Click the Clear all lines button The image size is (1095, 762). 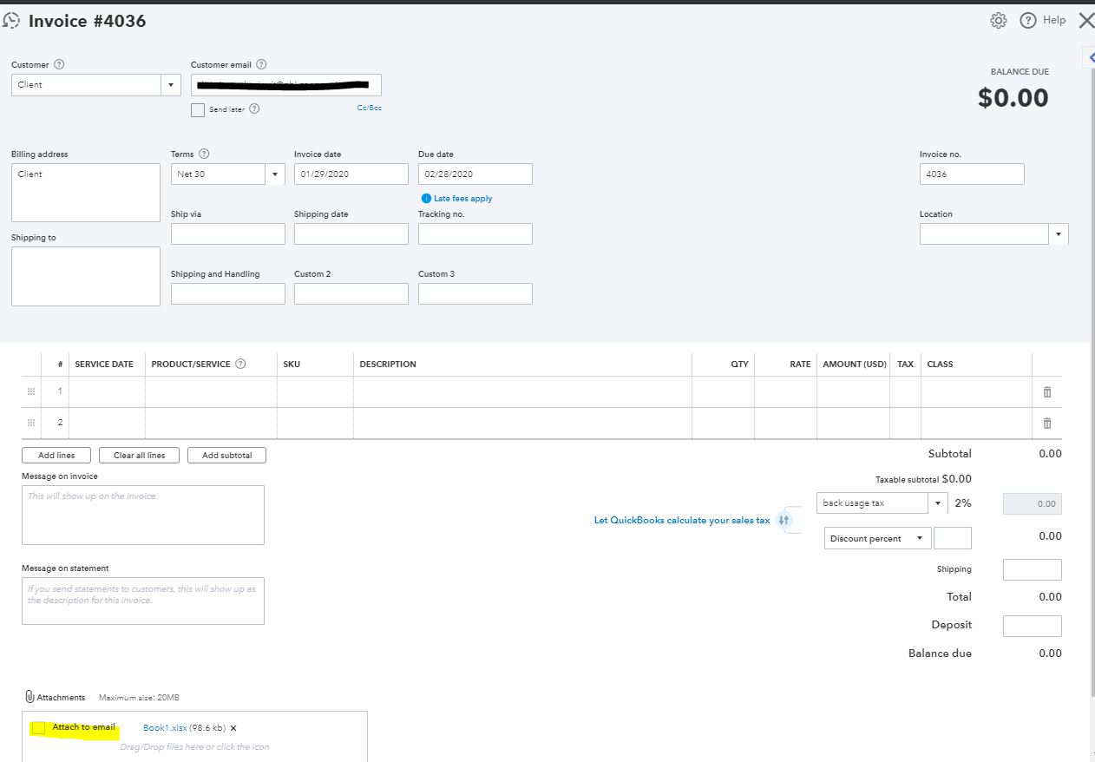coord(139,455)
